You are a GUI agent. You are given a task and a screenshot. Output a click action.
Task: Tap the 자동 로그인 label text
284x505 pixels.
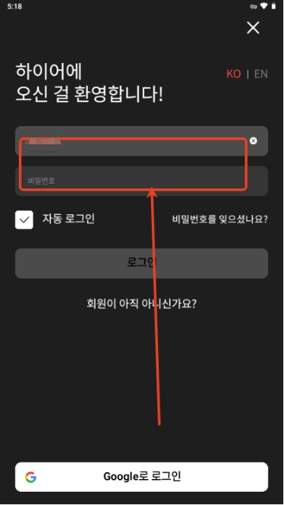click(69, 219)
